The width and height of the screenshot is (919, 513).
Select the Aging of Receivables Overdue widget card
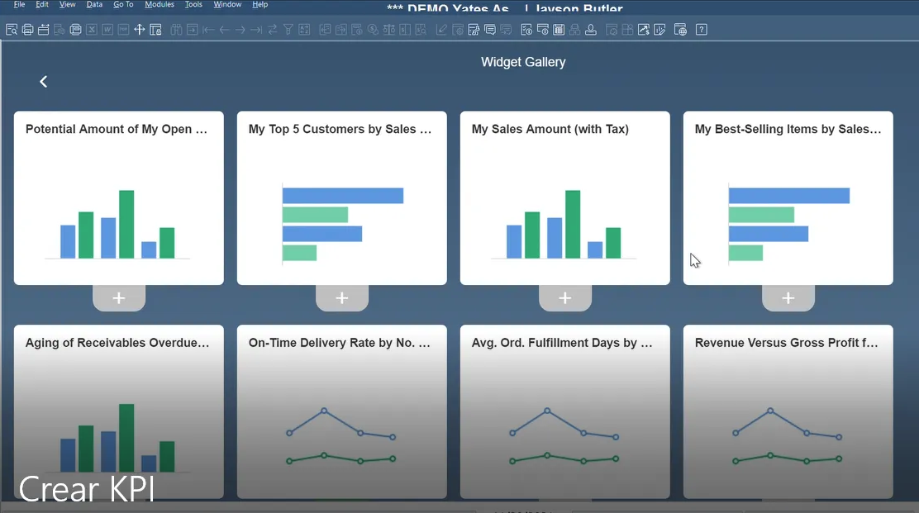[x=119, y=411]
